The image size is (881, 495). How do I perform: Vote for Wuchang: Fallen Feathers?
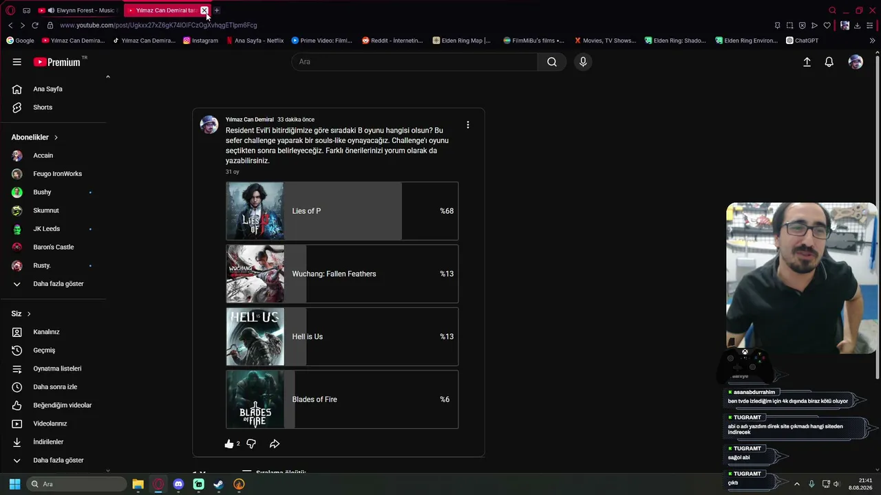pyautogui.click(x=342, y=274)
